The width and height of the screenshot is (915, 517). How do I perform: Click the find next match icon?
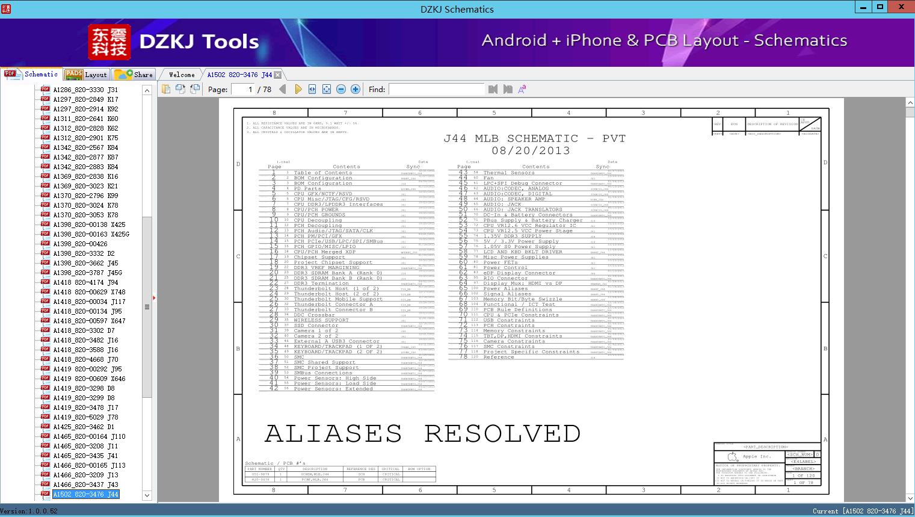point(508,89)
